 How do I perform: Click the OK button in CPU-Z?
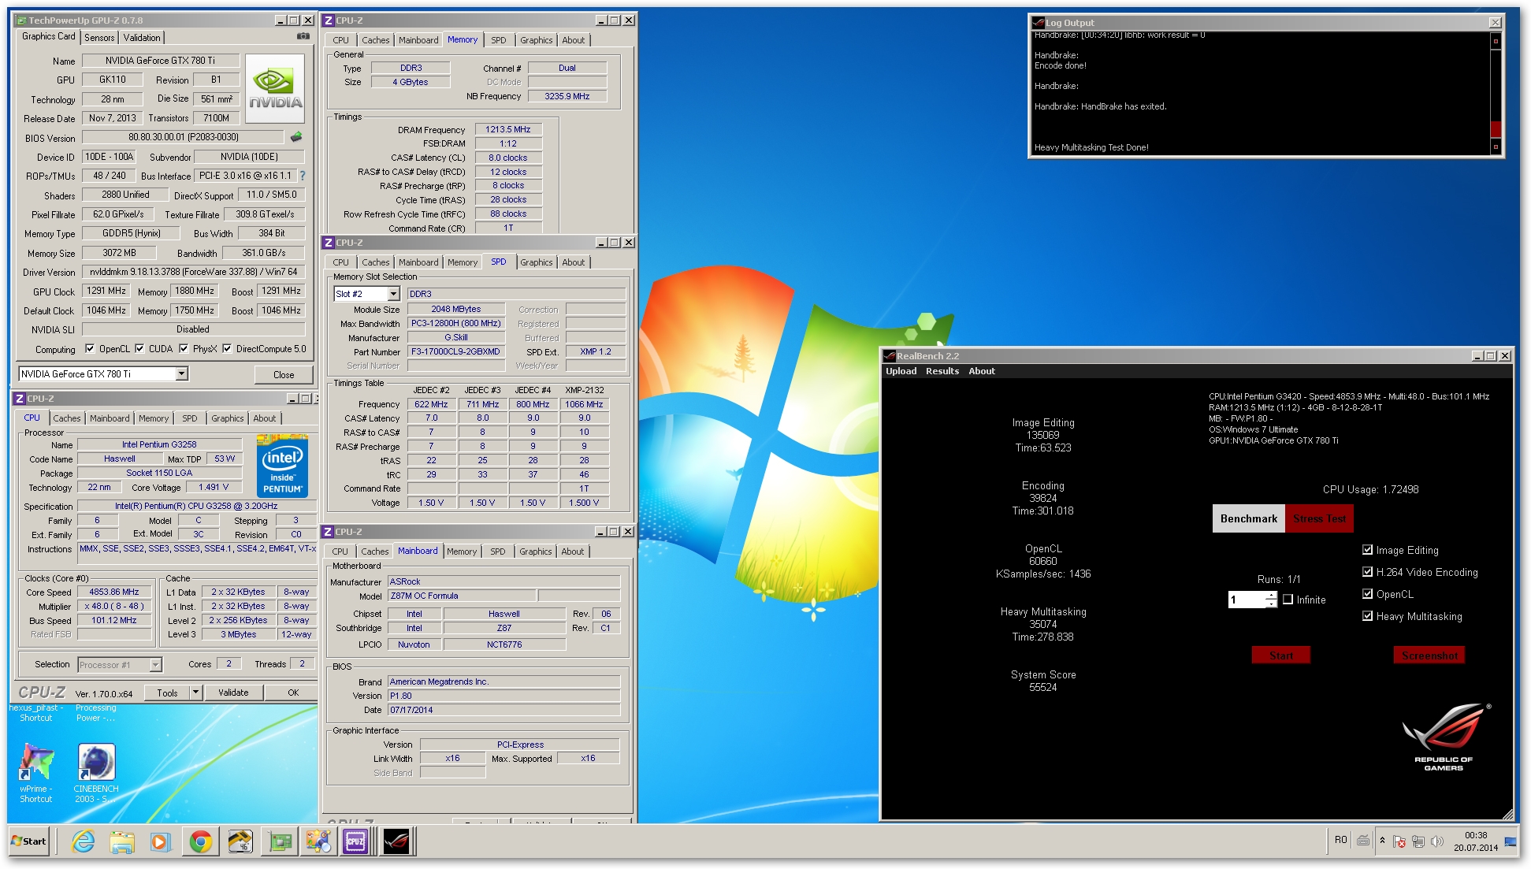(x=293, y=693)
